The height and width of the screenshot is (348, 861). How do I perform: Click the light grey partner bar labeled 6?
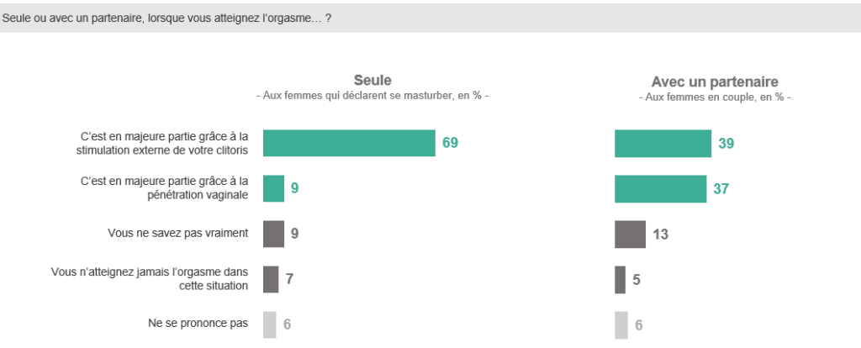[621, 325]
